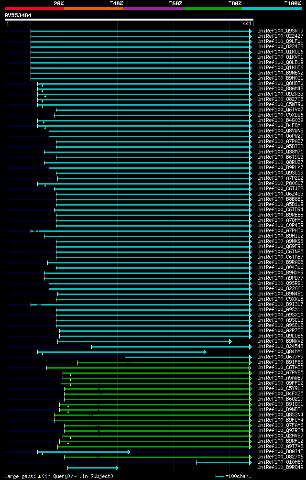Click the orange ~40% identity legend segment

pyautogui.click(x=94, y=9)
